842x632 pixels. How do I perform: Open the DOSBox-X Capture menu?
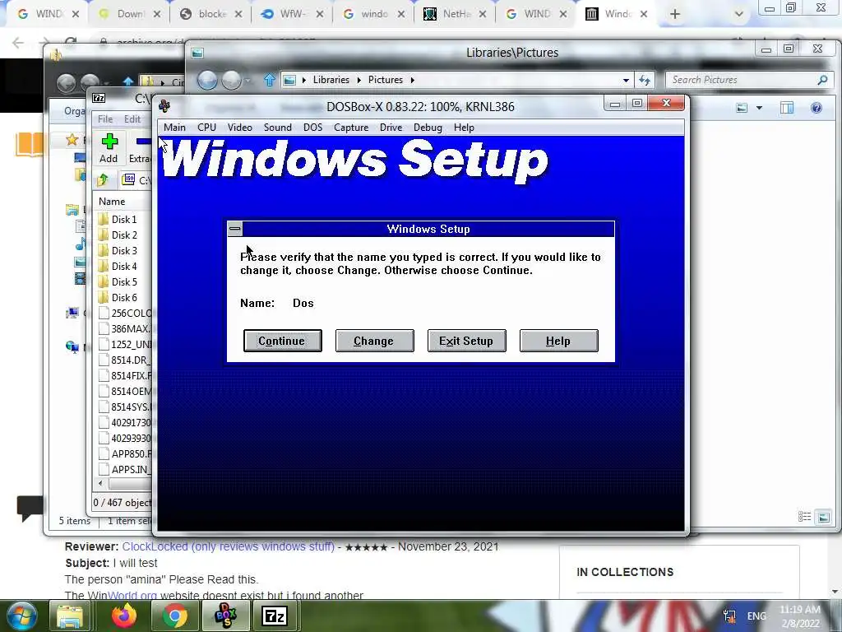coord(351,128)
